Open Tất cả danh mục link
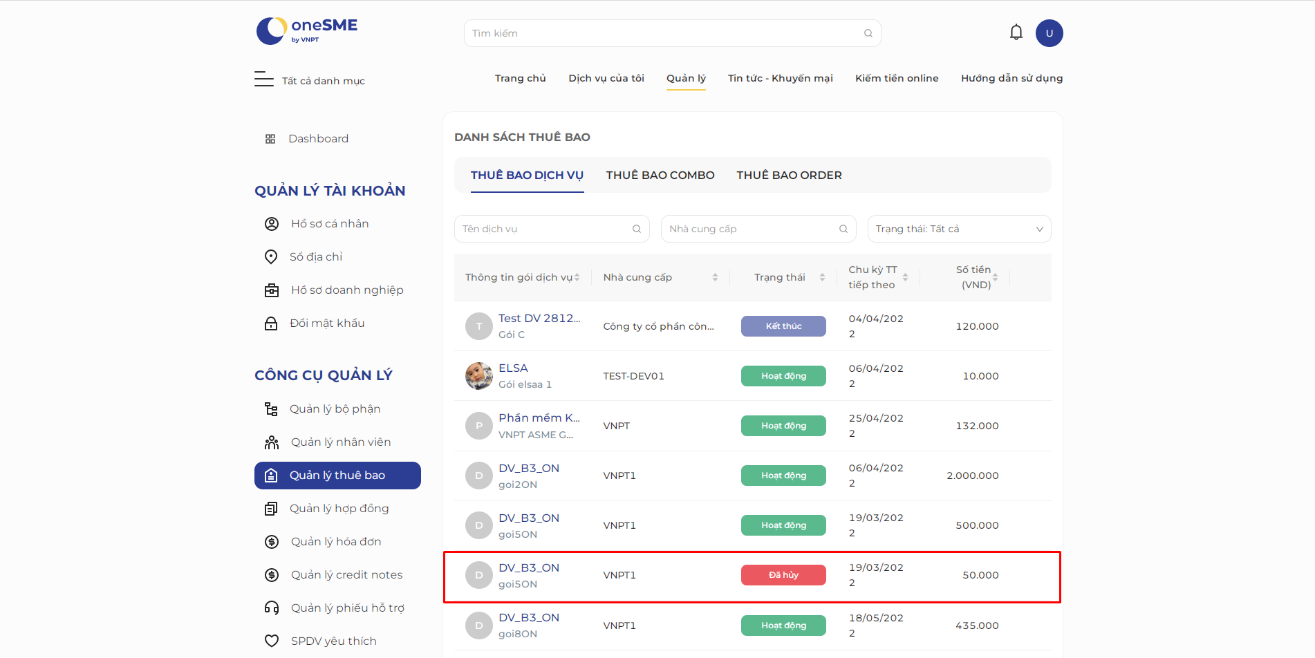This screenshot has width=1315, height=658. coord(323,81)
